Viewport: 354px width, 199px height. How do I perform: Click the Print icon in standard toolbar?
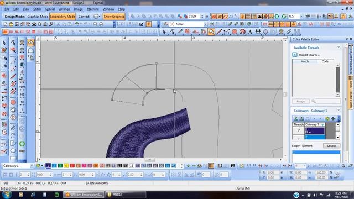[x=34, y=24]
